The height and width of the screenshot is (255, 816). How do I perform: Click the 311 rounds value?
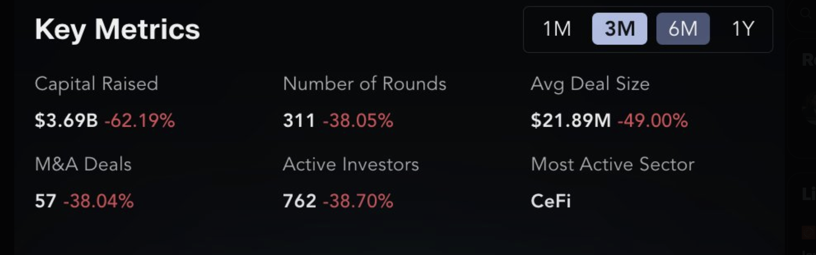299,121
